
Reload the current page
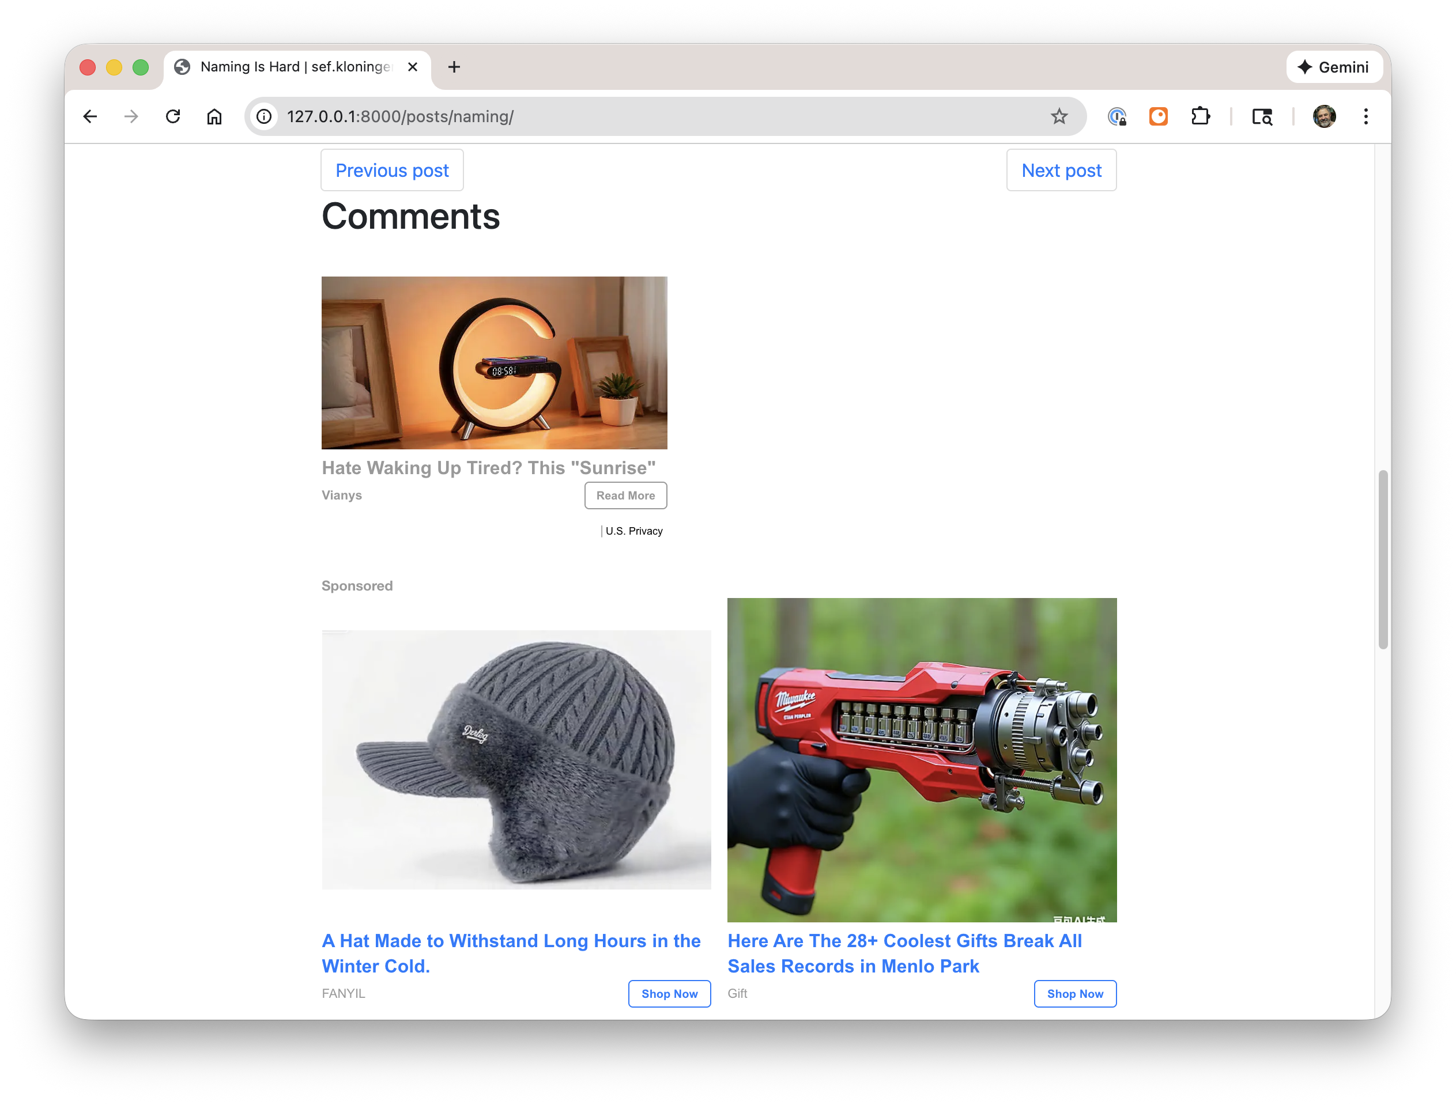[173, 116]
